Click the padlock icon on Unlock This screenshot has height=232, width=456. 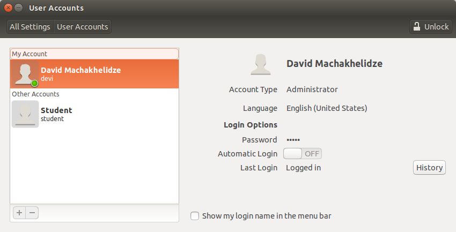[x=417, y=27]
